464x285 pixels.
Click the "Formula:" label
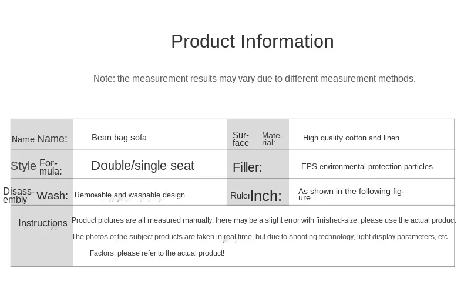[51, 167]
